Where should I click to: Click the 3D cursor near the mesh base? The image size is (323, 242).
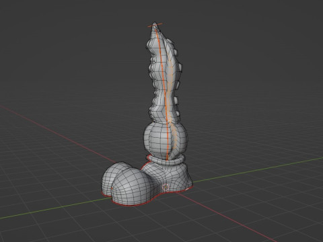tap(166, 187)
